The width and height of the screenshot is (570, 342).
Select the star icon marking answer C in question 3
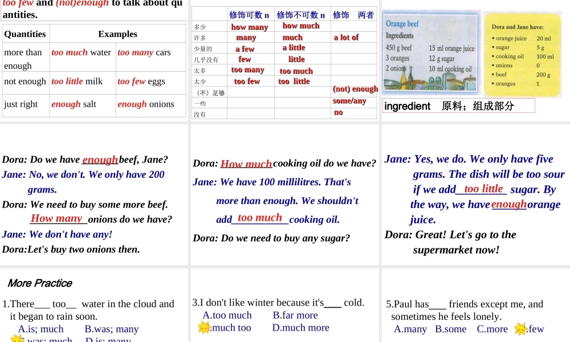coord(203,327)
